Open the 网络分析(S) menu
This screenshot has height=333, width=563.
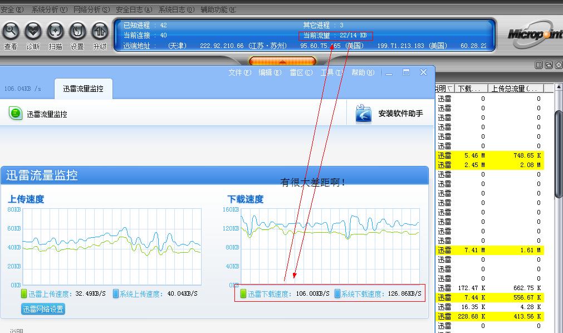(x=91, y=9)
